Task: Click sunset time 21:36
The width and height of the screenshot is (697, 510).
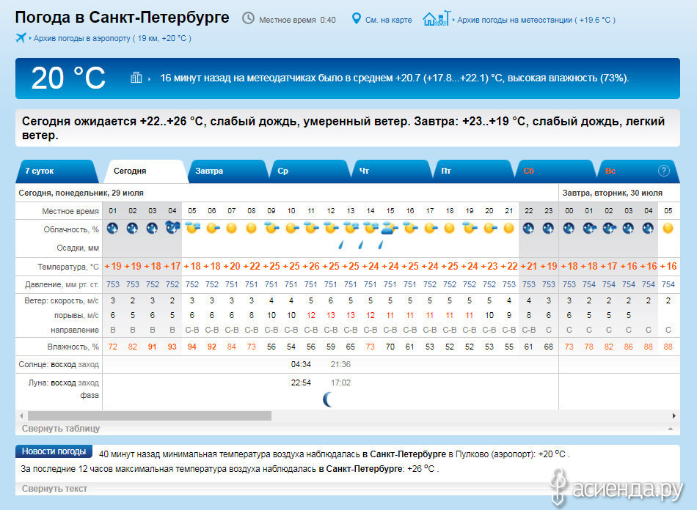Action: (340, 364)
